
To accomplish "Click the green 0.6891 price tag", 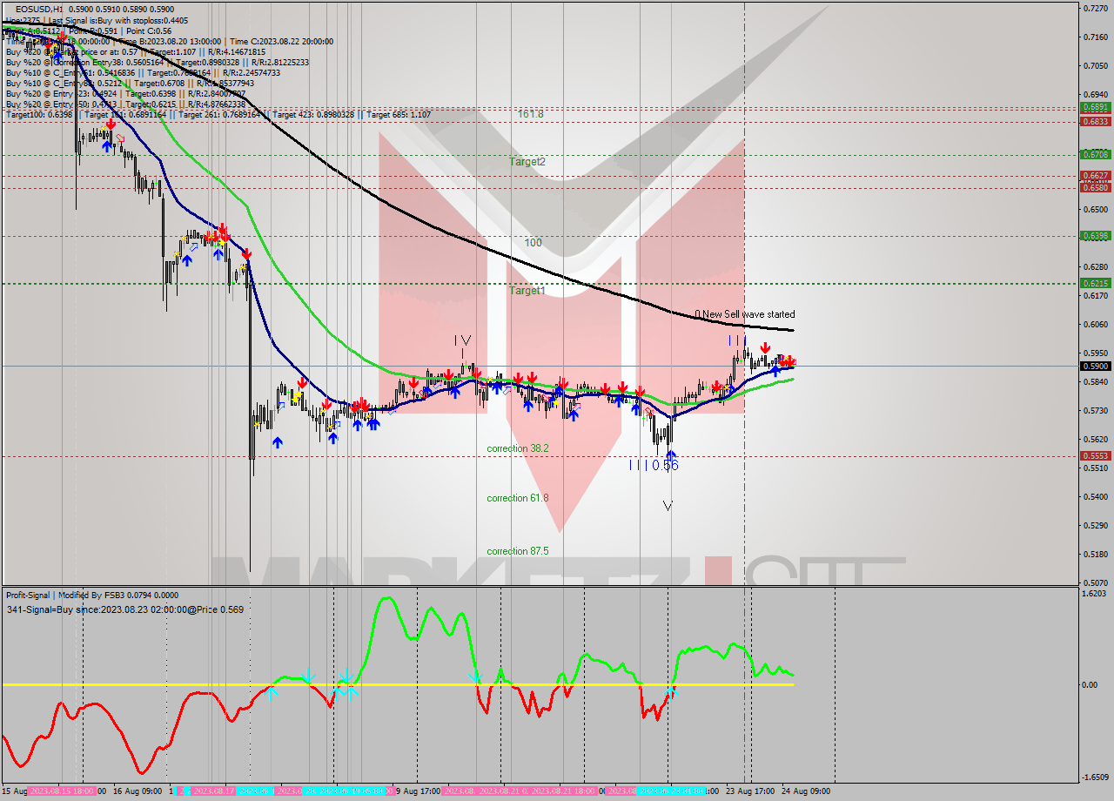I will point(1095,107).
